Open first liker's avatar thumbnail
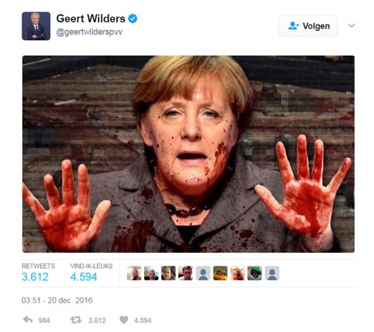The height and width of the screenshot is (332, 374). [x=134, y=273]
